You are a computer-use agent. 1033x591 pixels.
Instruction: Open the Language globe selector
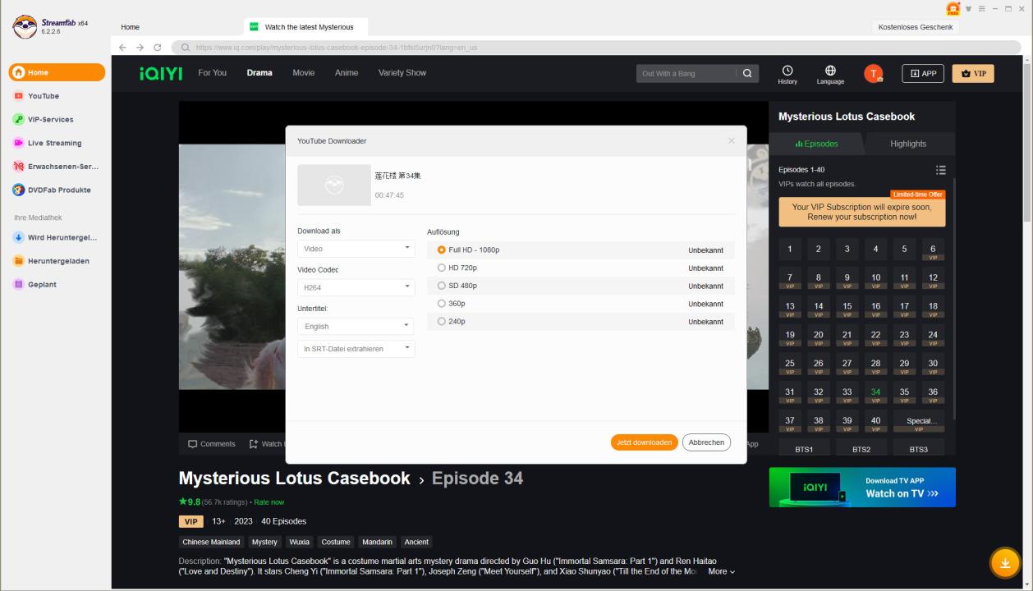click(x=830, y=75)
